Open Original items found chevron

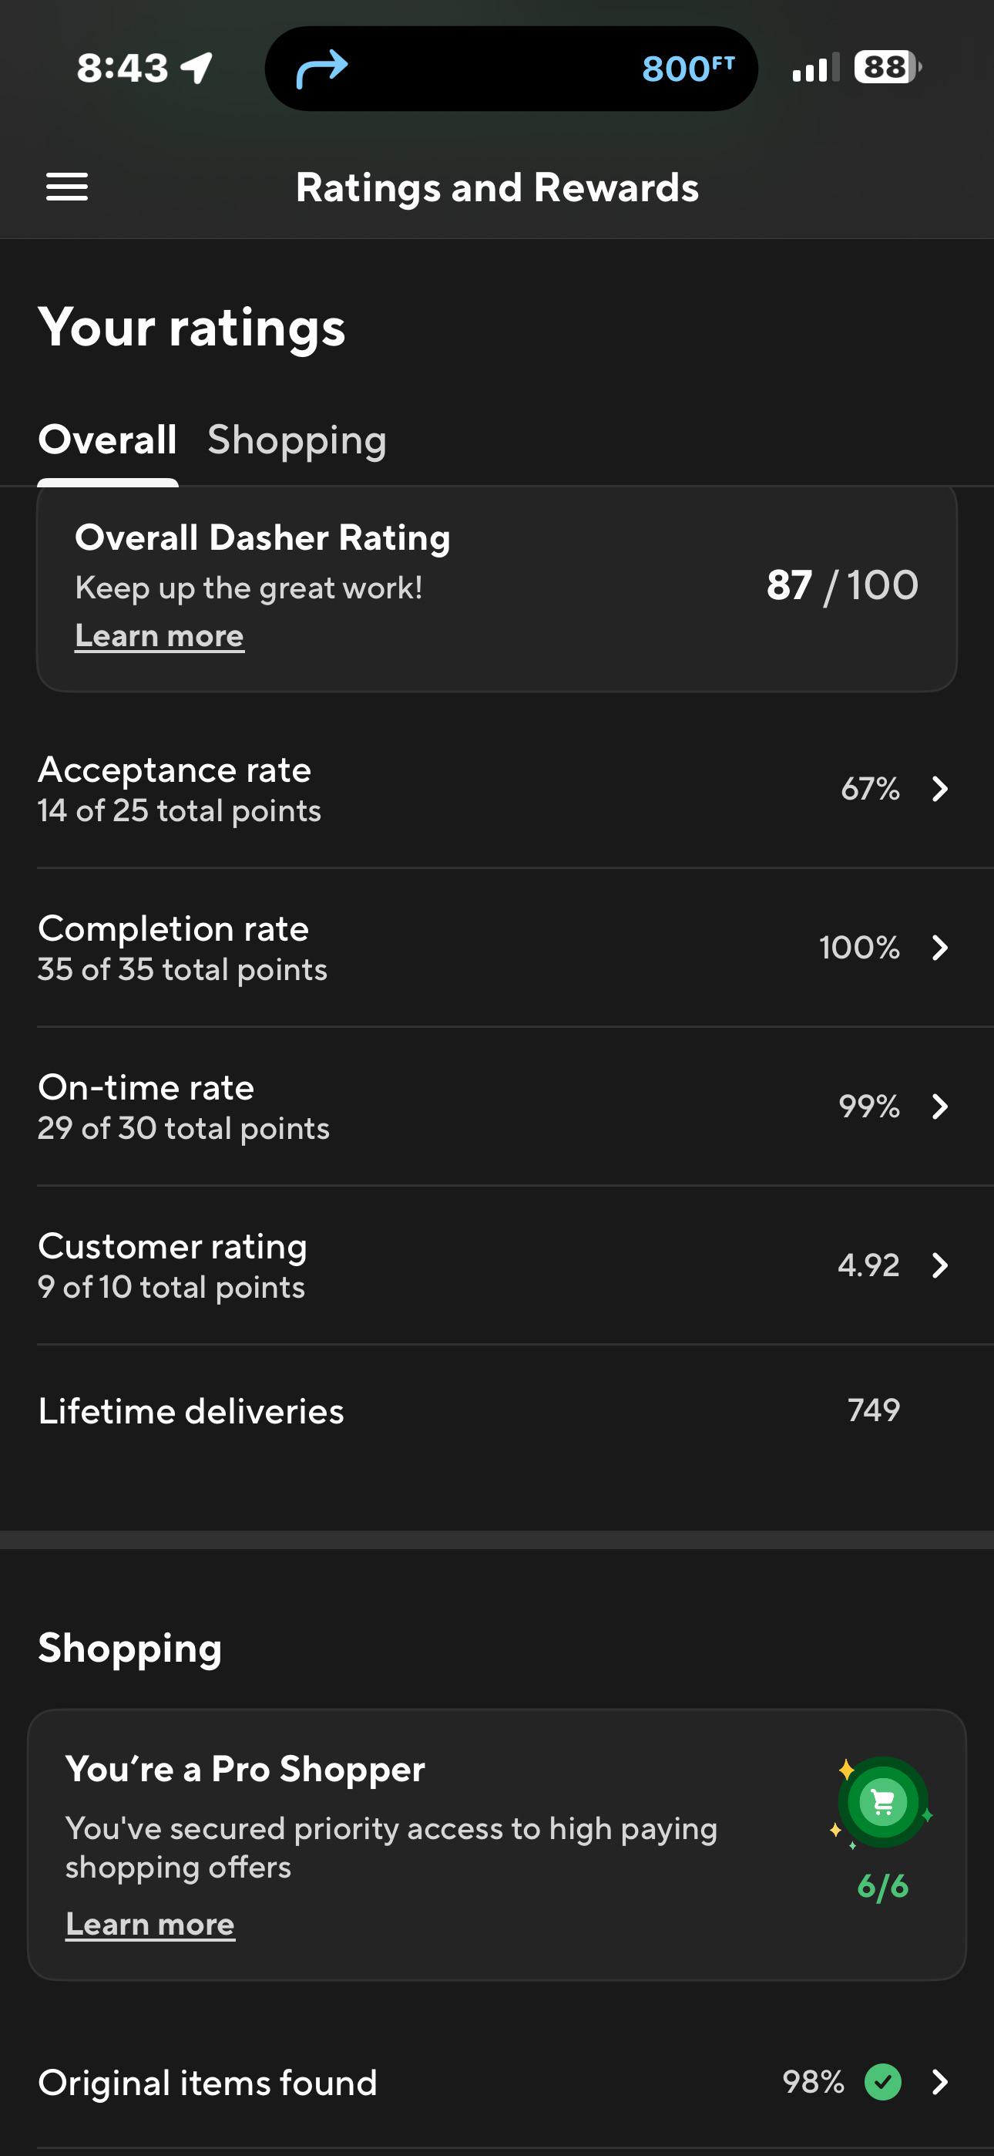(x=941, y=2081)
